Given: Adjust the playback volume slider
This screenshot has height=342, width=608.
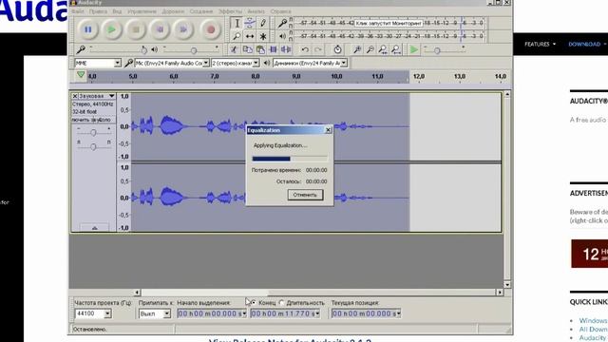Looking at the screenshot, I should [191, 49].
